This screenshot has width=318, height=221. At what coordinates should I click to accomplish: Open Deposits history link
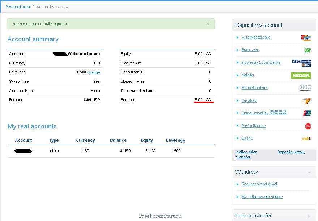tap(291, 152)
